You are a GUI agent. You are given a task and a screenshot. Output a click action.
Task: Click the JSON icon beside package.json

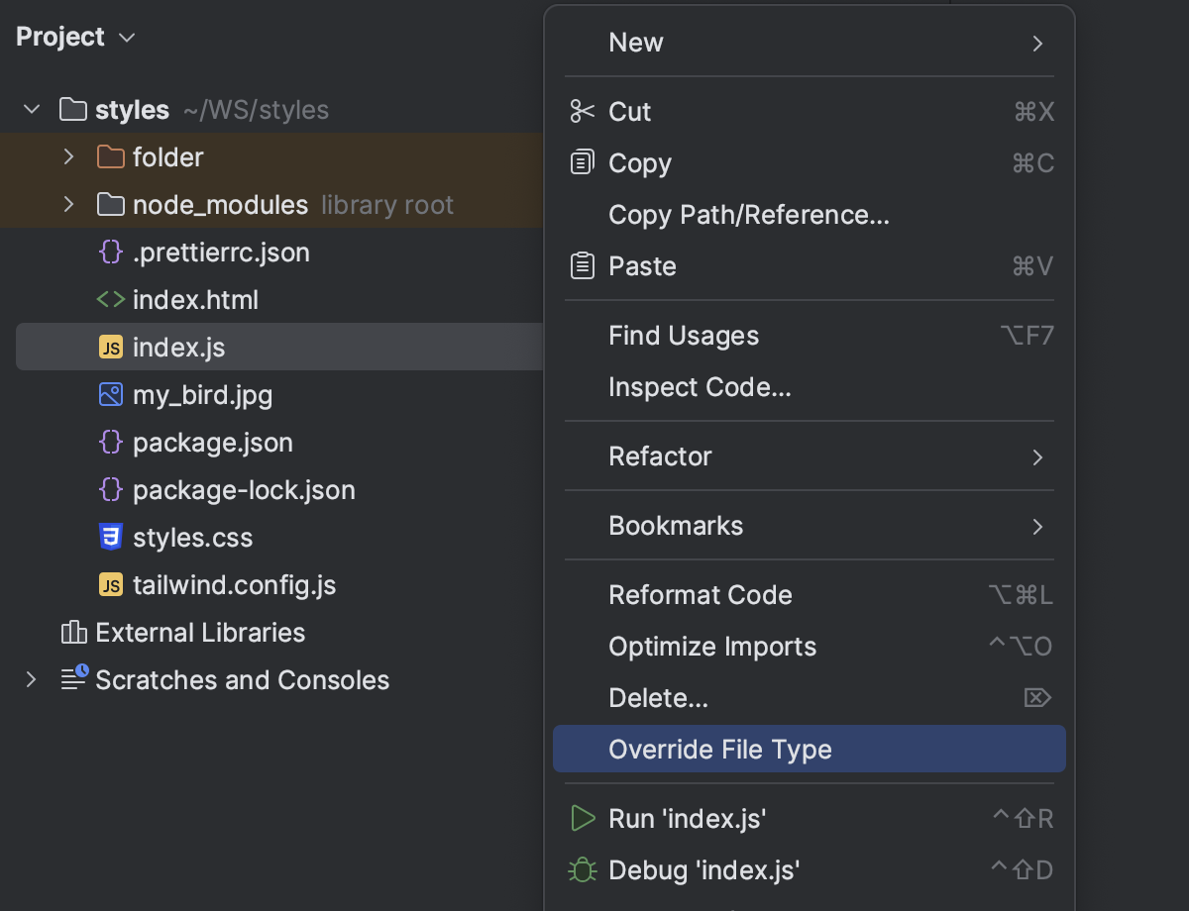click(x=110, y=443)
